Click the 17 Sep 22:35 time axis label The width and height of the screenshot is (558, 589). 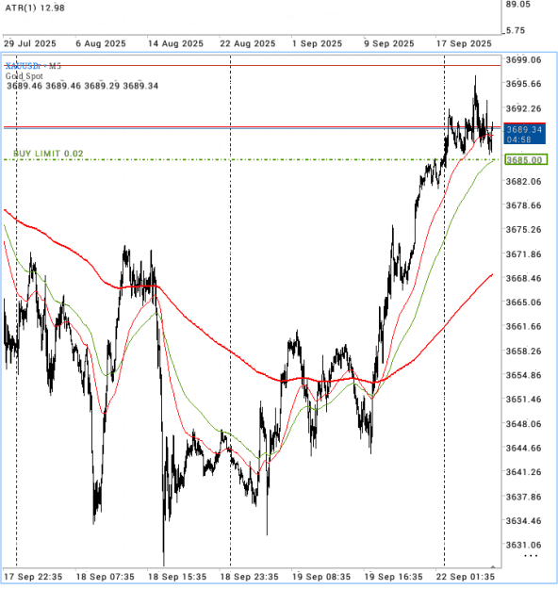point(33,577)
